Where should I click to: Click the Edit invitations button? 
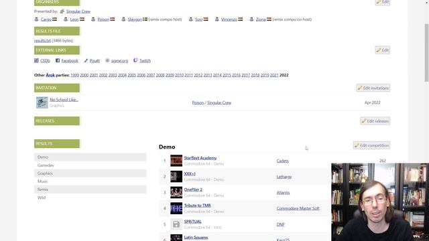[373, 88]
